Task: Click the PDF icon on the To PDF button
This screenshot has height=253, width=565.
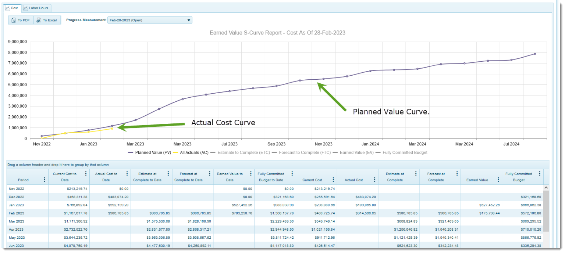Action: (x=14, y=20)
